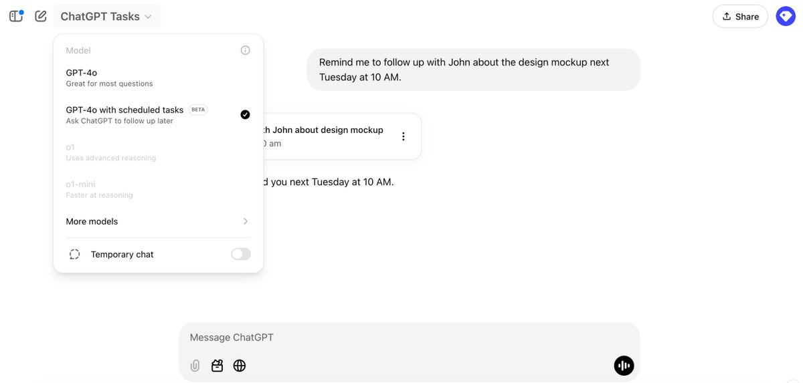Open the ChatGPT Tasks model dropdown
Viewport: 803px width, 383px height.
tap(107, 17)
